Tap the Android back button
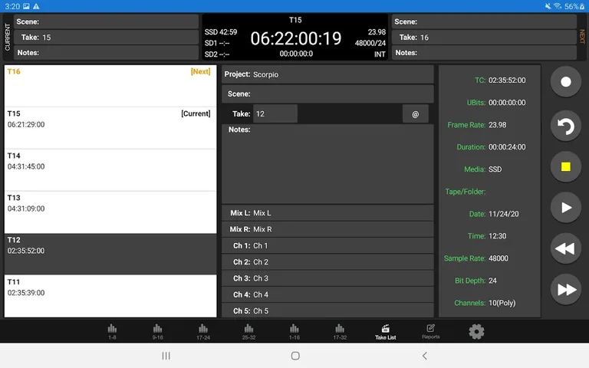 pos(424,355)
